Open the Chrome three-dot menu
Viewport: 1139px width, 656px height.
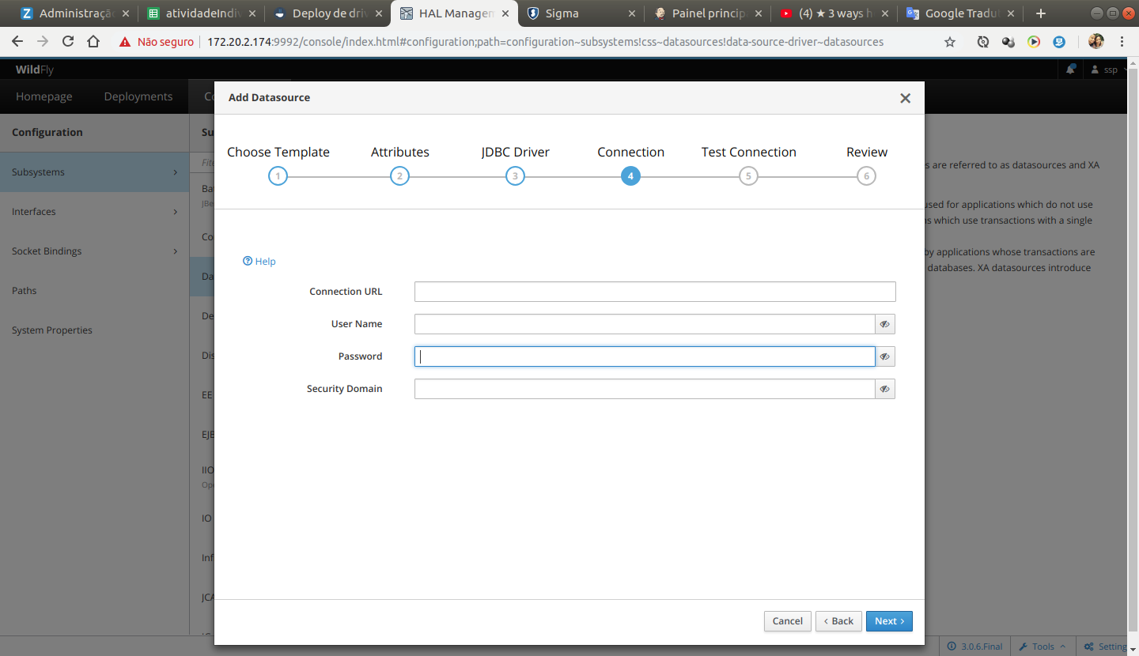click(1122, 42)
